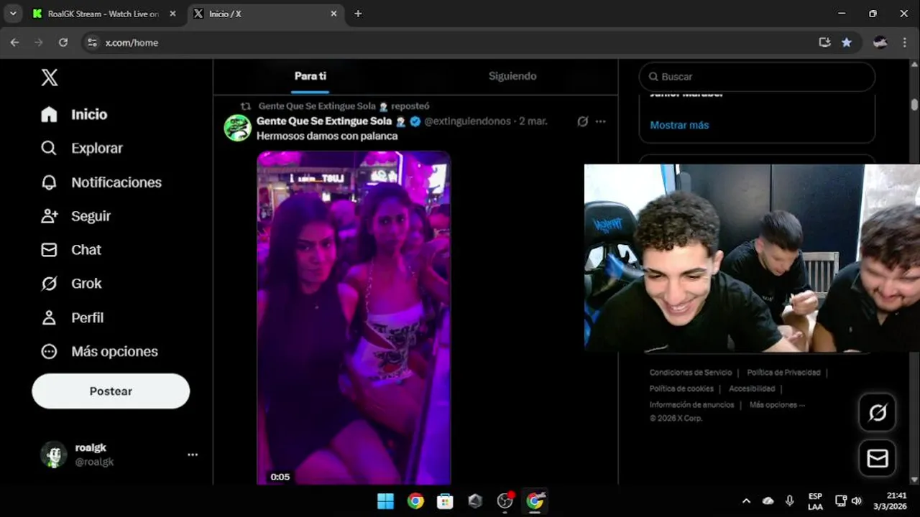The height and width of the screenshot is (517, 920).
Task: Switch to RoalGK Stream browser tab
Action: point(103,14)
